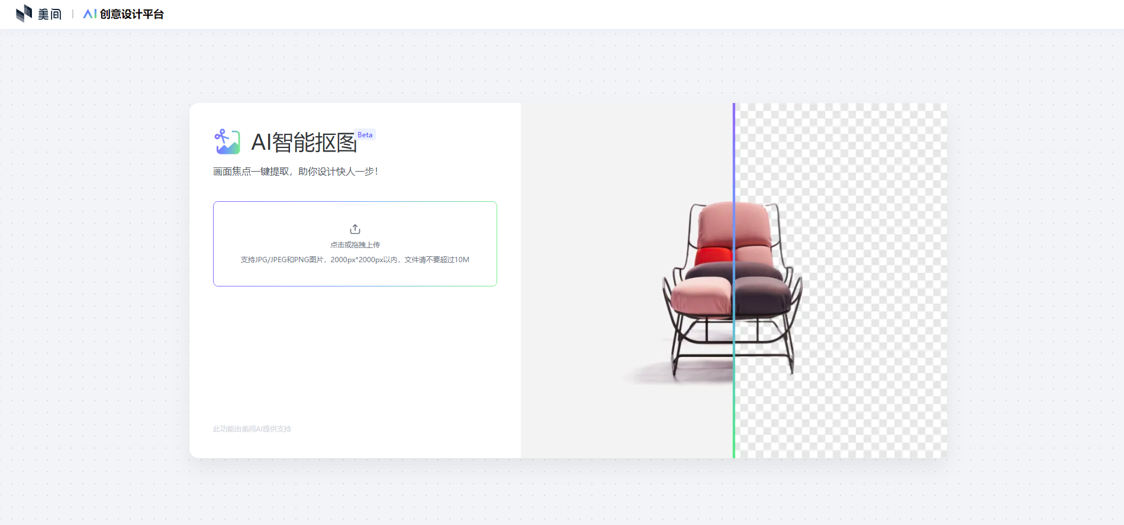Click the pink seat cushion on the chair
Viewport: 1124px width, 525px height.
[702, 296]
